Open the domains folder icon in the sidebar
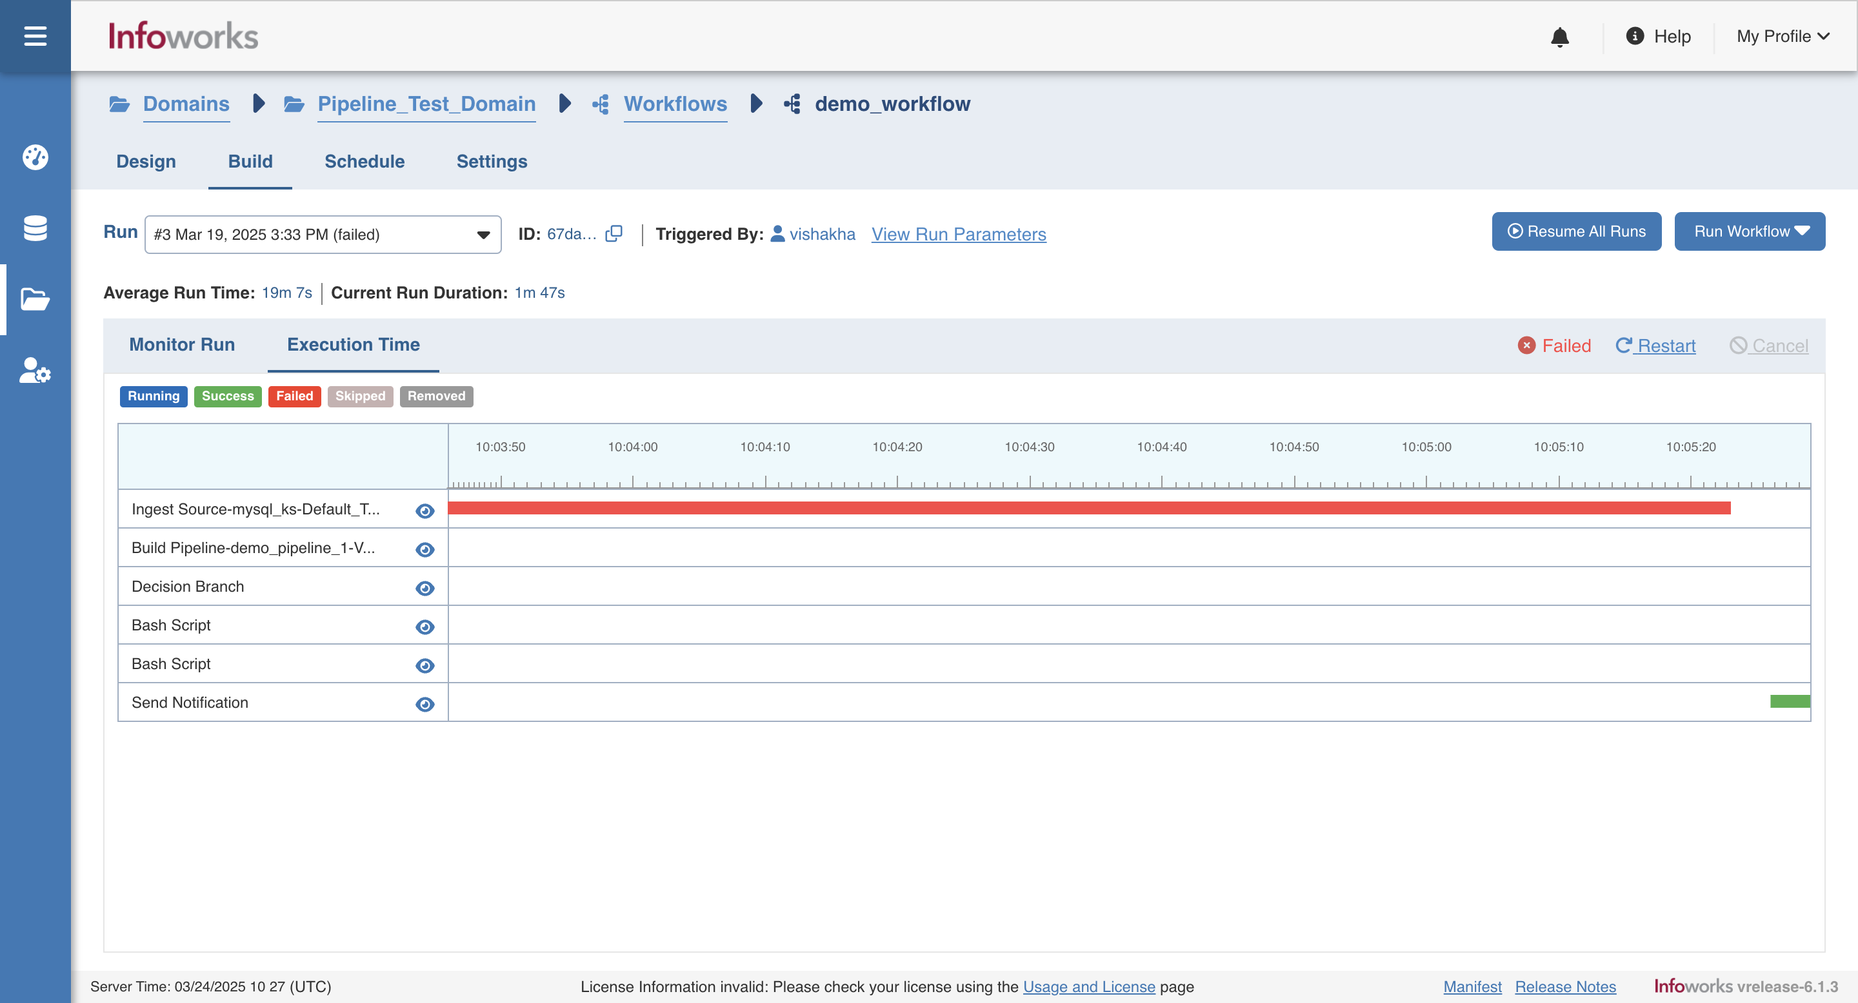This screenshot has width=1858, height=1003. 35,299
